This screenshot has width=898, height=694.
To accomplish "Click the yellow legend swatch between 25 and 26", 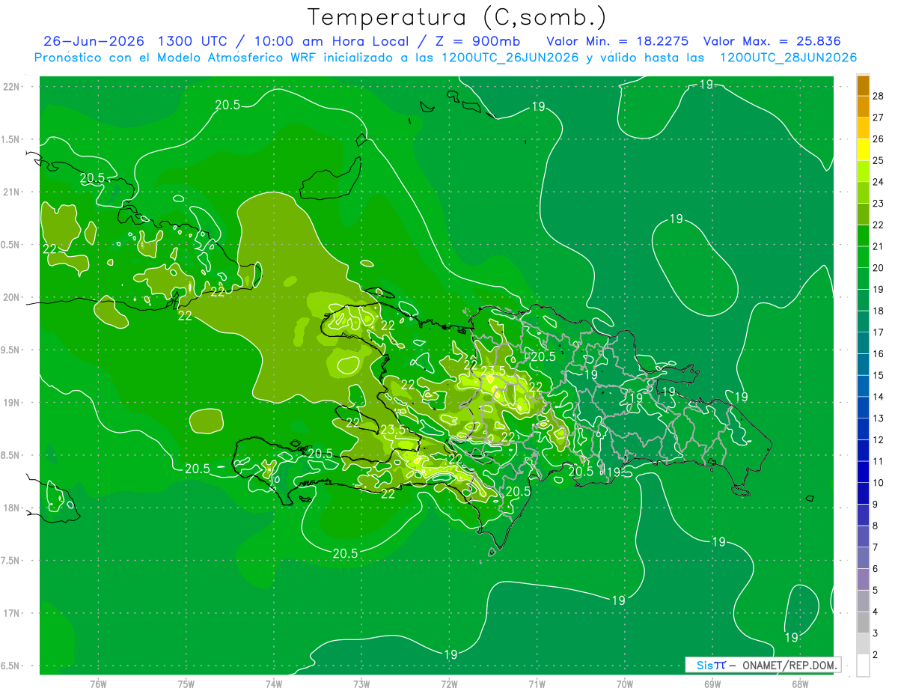I will click(863, 149).
